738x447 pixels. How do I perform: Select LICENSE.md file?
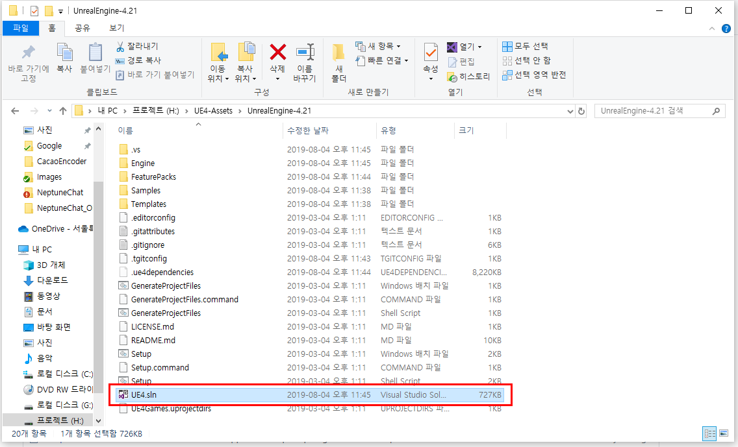(x=146, y=327)
